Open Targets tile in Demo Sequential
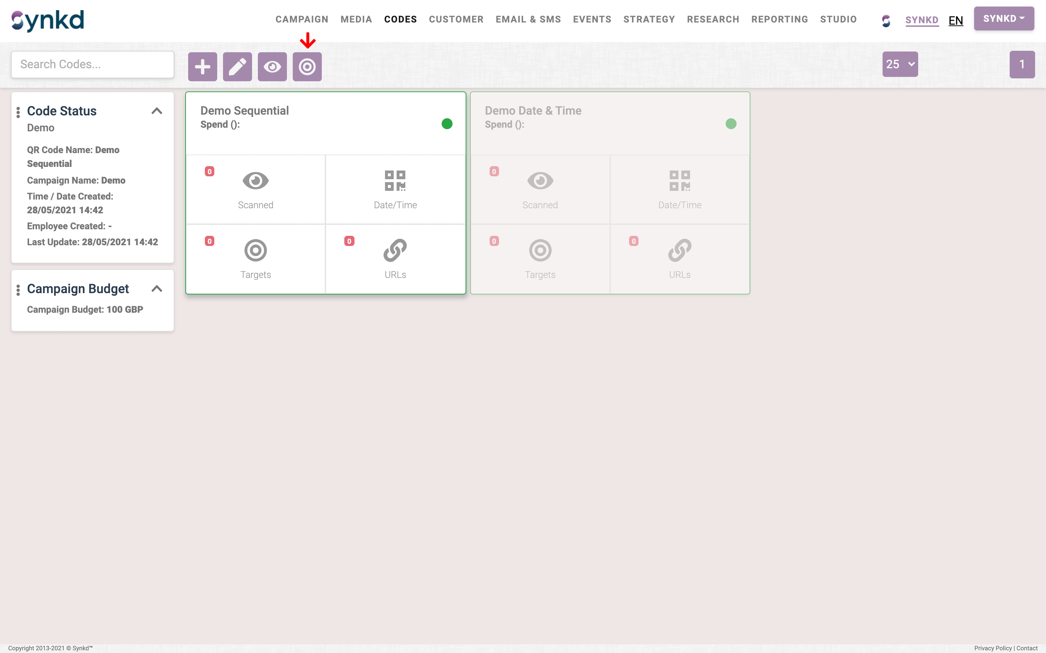This screenshot has width=1046, height=653. pos(255,259)
